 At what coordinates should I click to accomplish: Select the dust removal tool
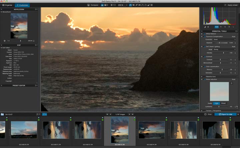coord(148,5)
